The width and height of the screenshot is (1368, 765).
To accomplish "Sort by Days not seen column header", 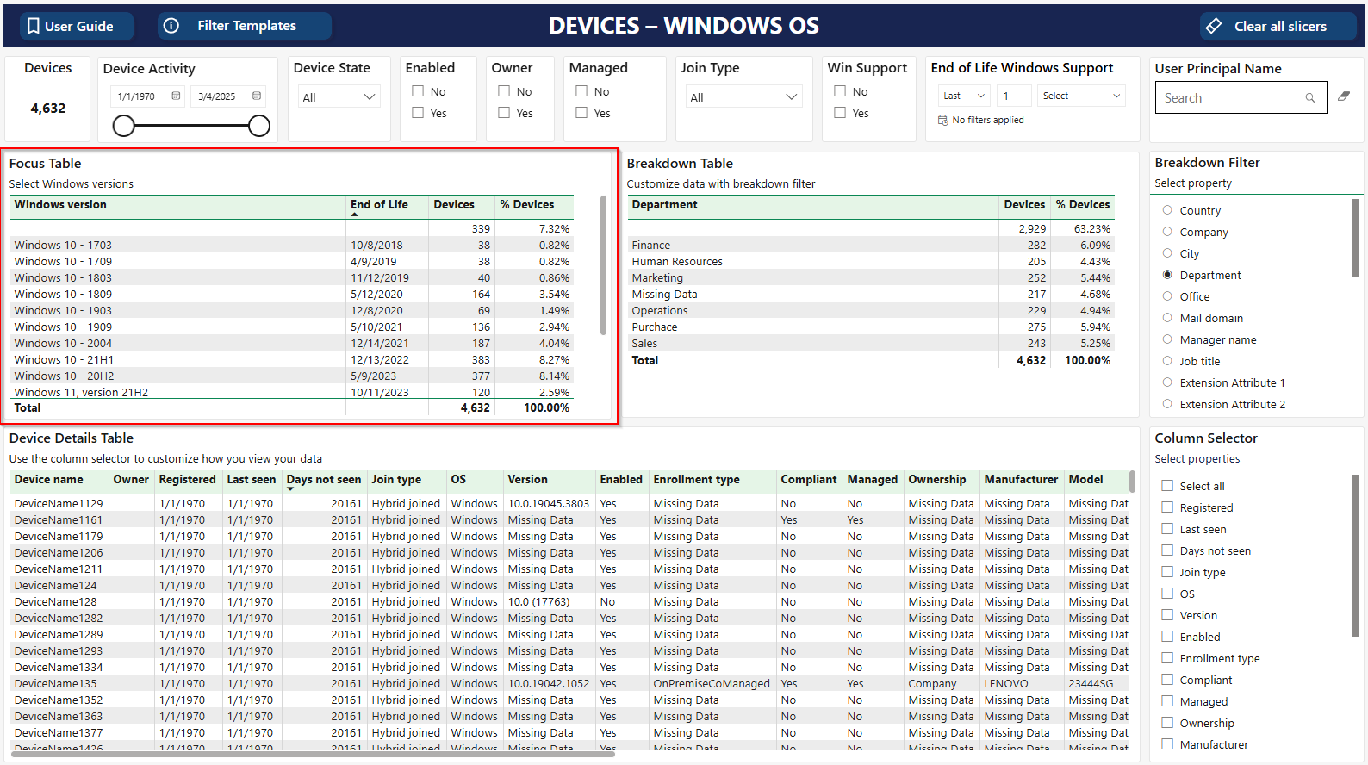I will coord(323,480).
